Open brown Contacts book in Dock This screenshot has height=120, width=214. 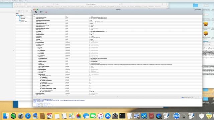tap(42, 116)
